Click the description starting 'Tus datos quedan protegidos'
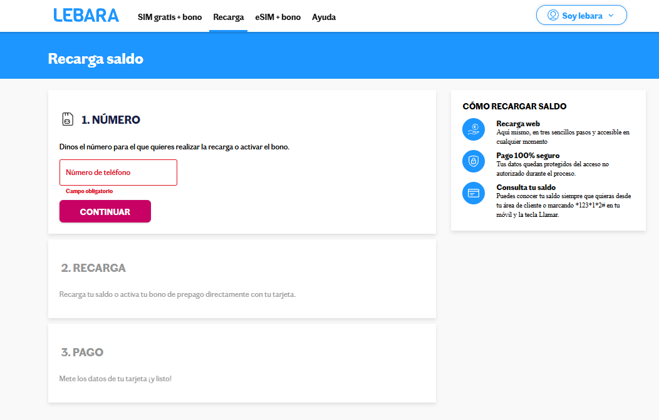Viewport: 659px width, 420px height. (x=553, y=169)
